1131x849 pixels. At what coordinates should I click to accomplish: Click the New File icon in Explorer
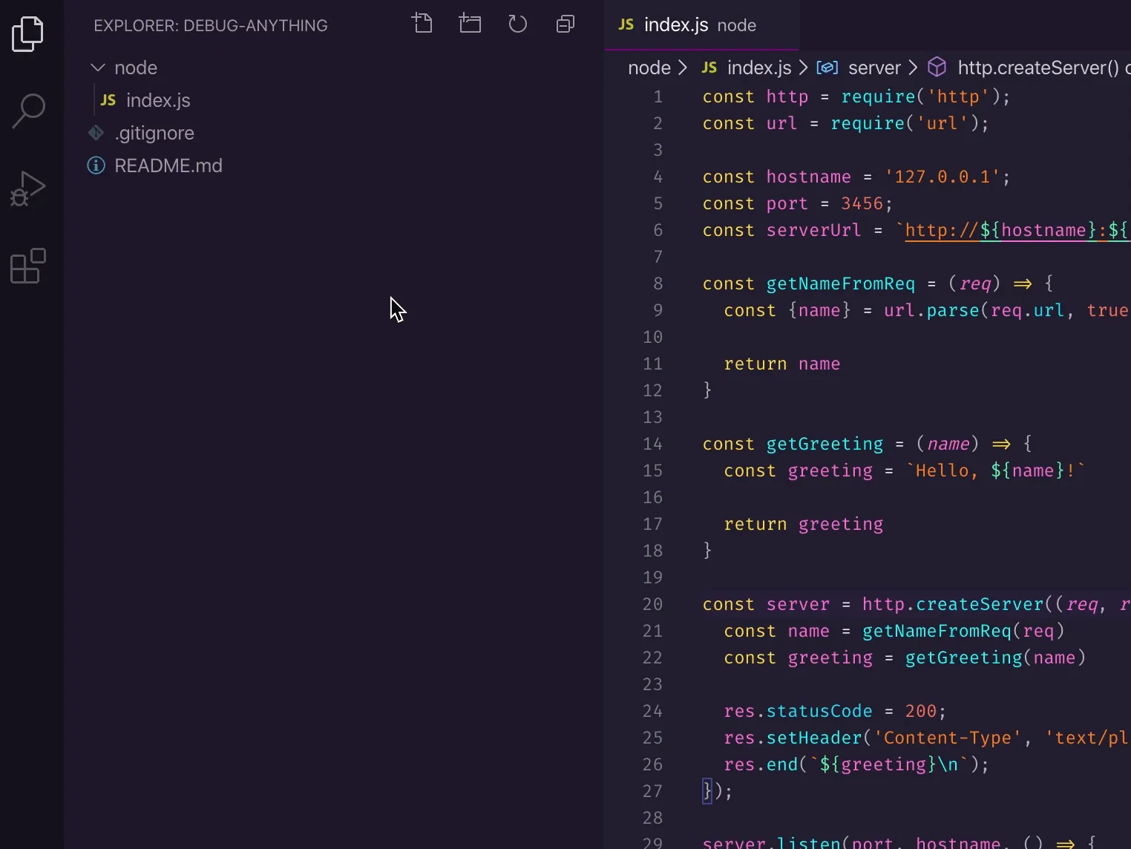[x=422, y=24]
